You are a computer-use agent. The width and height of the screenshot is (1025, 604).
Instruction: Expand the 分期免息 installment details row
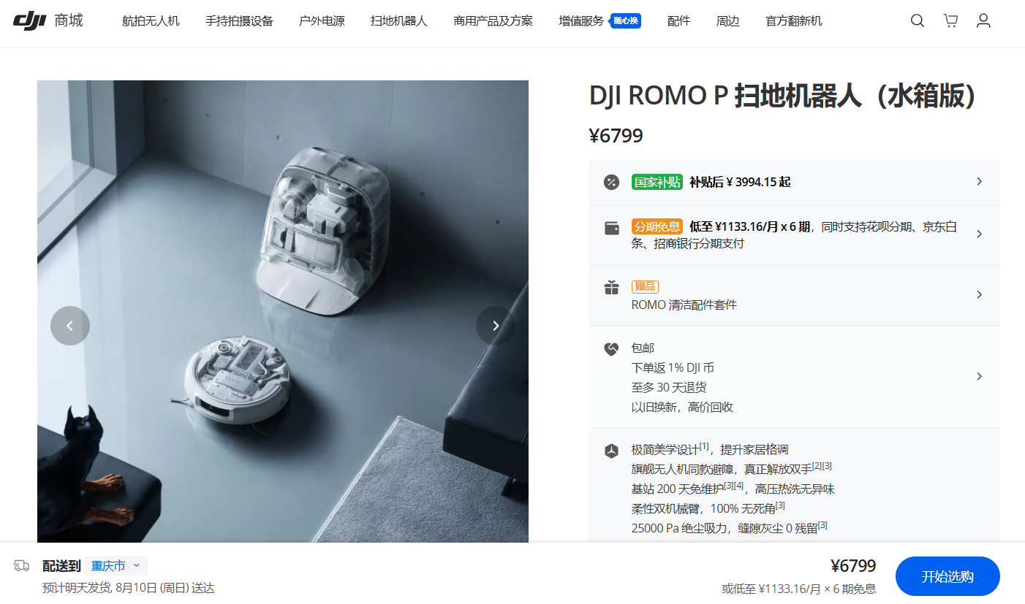pos(794,234)
